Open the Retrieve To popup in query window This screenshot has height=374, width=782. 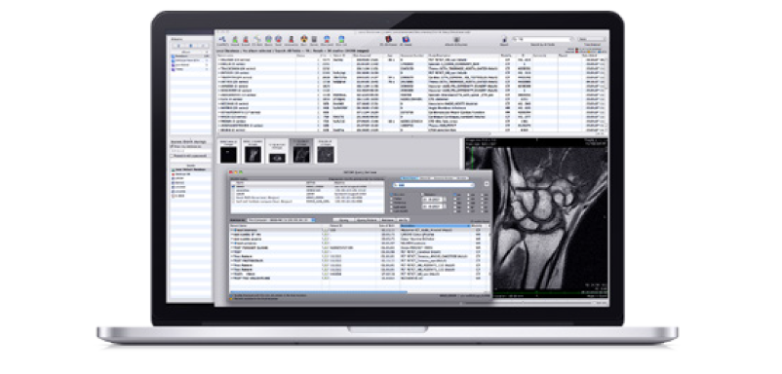(x=281, y=219)
